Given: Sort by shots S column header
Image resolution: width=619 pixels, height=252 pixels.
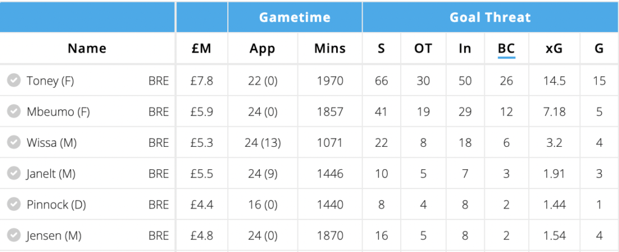Looking at the screenshot, I should (381, 48).
